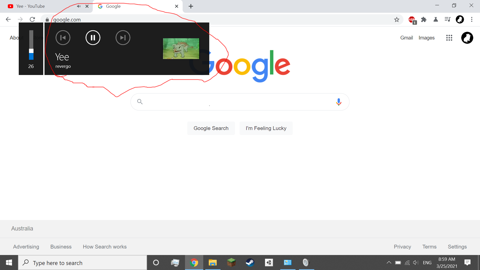This screenshot has height=270, width=480.
Task: Open a new browser tab
Action: pos(191,6)
